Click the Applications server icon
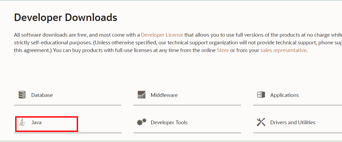This screenshot has height=142, width=342. click(x=261, y=94)
